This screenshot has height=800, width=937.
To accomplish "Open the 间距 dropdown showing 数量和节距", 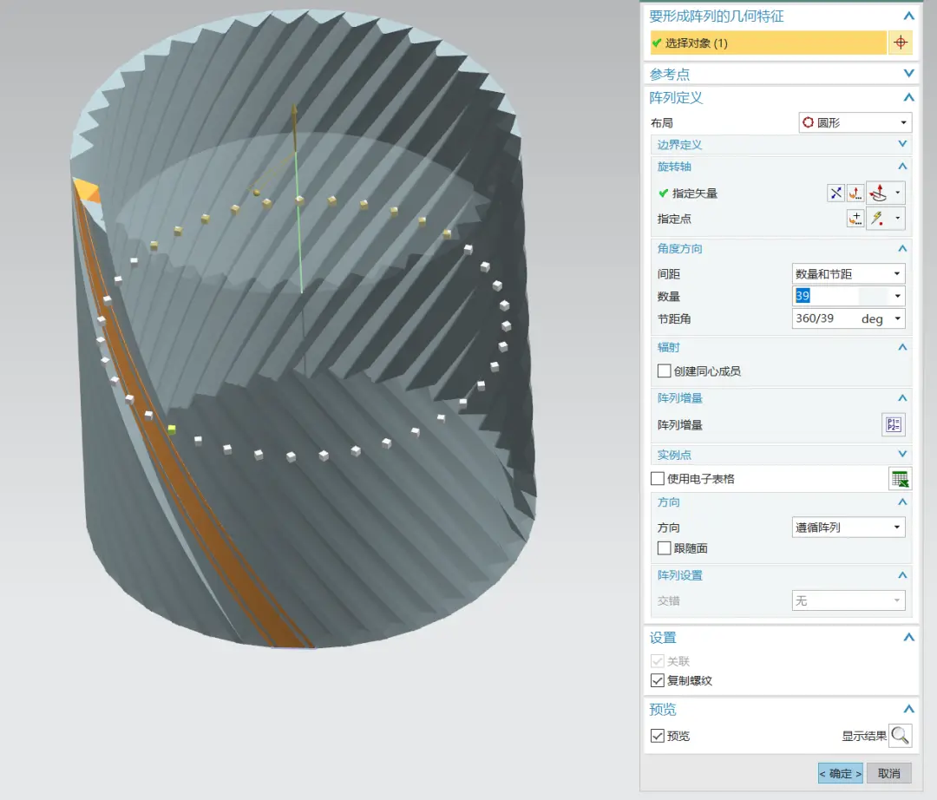I will point(849,273).
